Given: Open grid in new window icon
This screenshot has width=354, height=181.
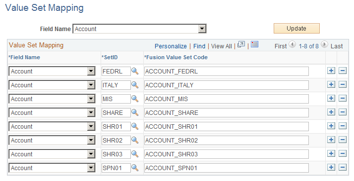Looking at the screenshot, I should click(241, 44).
